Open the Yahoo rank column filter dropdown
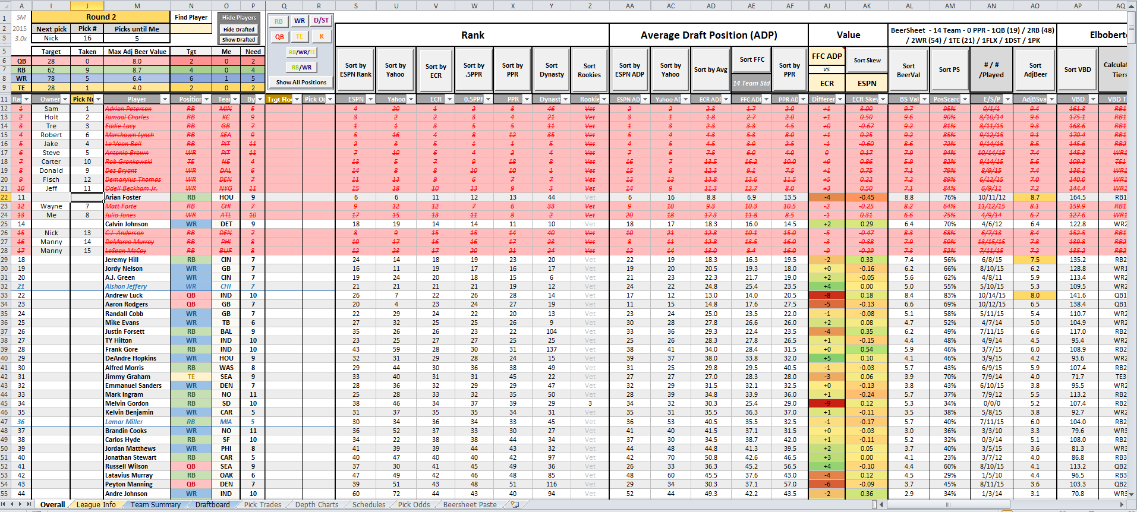The width and height of the screenshot is (1137, 512). pyautogui.click(x=410, y=99)
